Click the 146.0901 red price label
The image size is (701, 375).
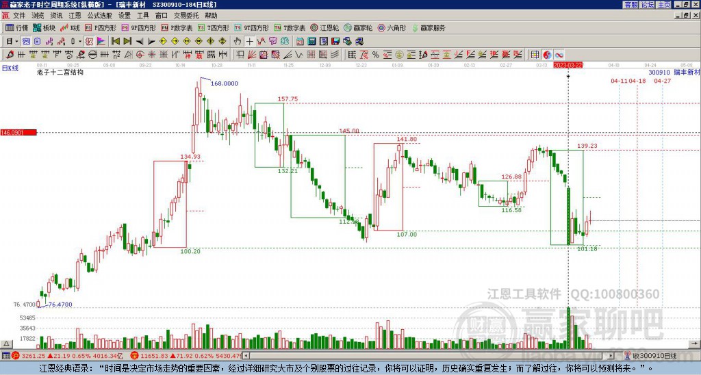pyautogui.click(x=18, y=133)
